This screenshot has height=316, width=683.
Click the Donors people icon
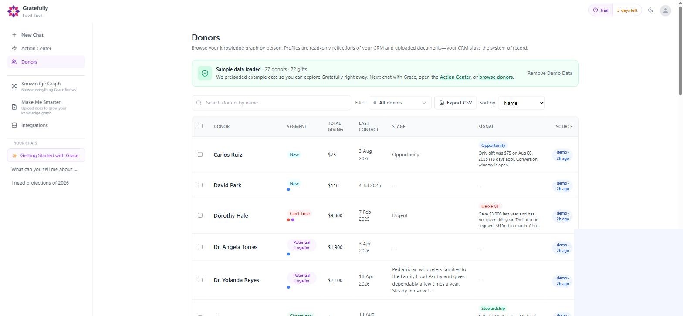(14, 62)
